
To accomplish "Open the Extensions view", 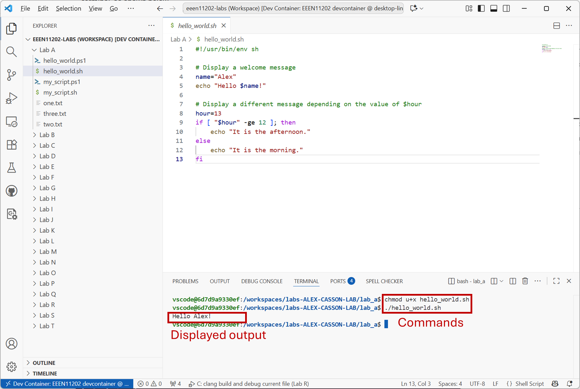I will click(11, 145).
